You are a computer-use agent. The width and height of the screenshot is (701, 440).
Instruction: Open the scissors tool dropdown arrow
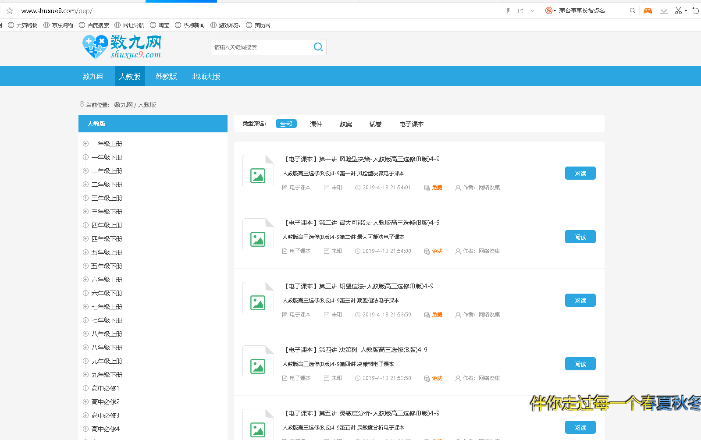coord(686,11)
